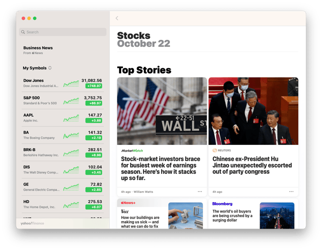Click in the Search field
The height and width of the screenshot is (250, 322).
pos(62,32)
